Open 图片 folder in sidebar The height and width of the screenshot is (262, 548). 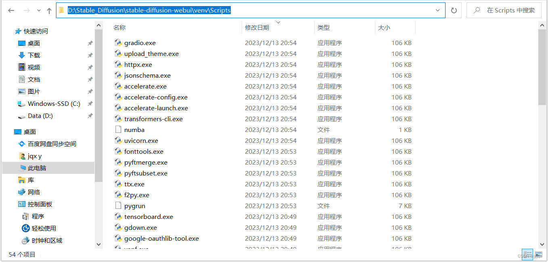tap(29, 91)
